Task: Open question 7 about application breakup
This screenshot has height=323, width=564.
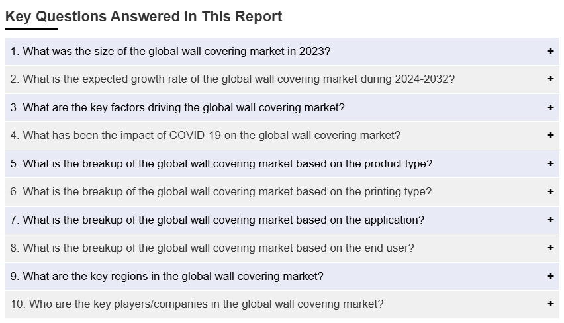Action: [x=217, y=220]
